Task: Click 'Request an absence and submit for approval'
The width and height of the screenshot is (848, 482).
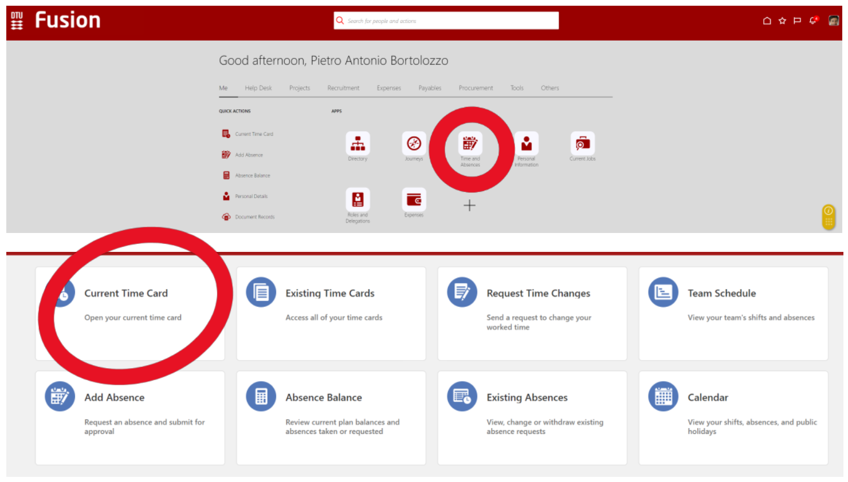Action: click(144, 426)
